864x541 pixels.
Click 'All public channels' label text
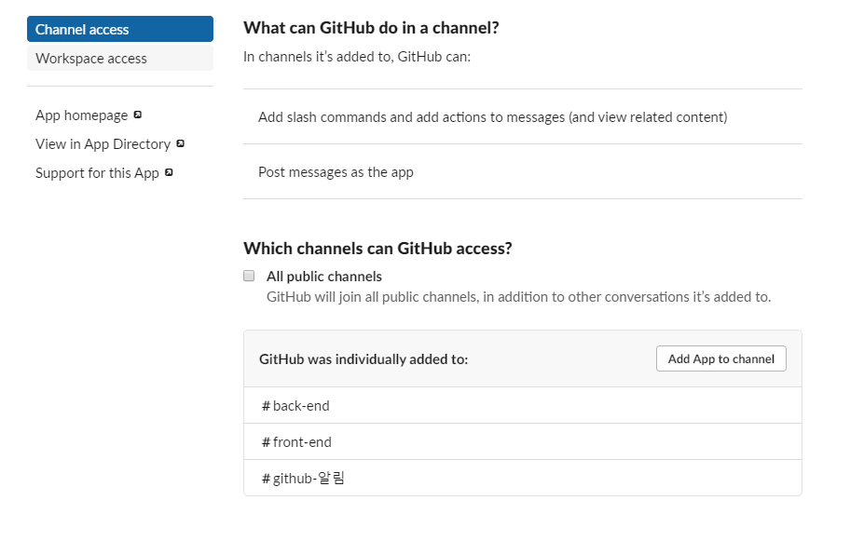[x=324, y=277]
